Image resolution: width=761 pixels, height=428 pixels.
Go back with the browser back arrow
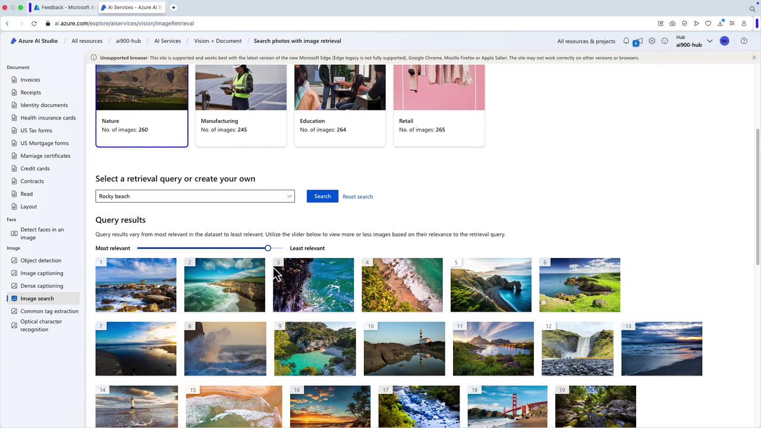click(x=7, y=23)
